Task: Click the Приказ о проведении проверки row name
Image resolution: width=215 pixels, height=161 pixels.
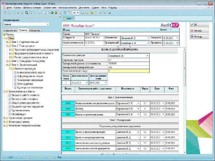Action: (90, 132)
